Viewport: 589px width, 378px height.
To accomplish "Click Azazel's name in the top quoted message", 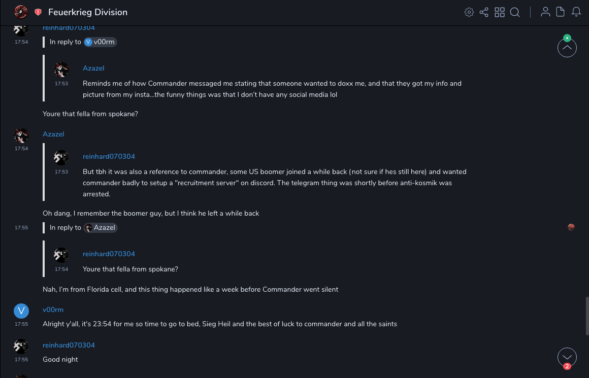I will click(93, 68).
